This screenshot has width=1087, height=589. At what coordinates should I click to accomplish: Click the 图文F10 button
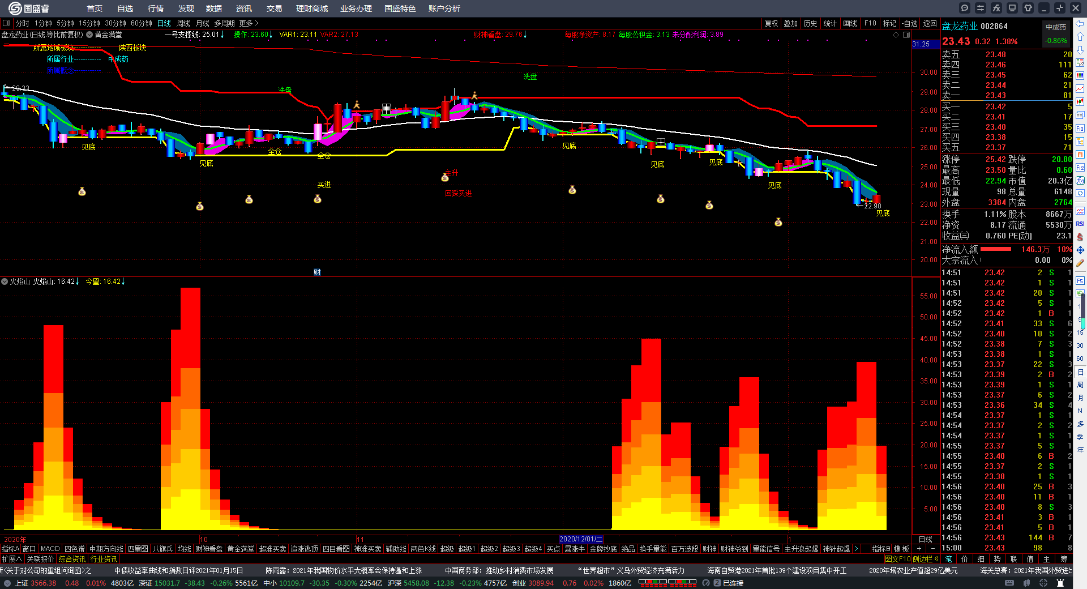(898, 559)
